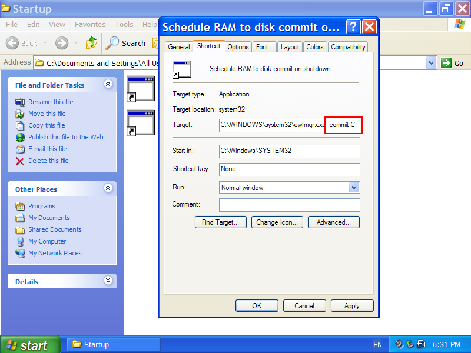Click the speaker volume tray icon
The image size is (471, 353).
(399, 344)
